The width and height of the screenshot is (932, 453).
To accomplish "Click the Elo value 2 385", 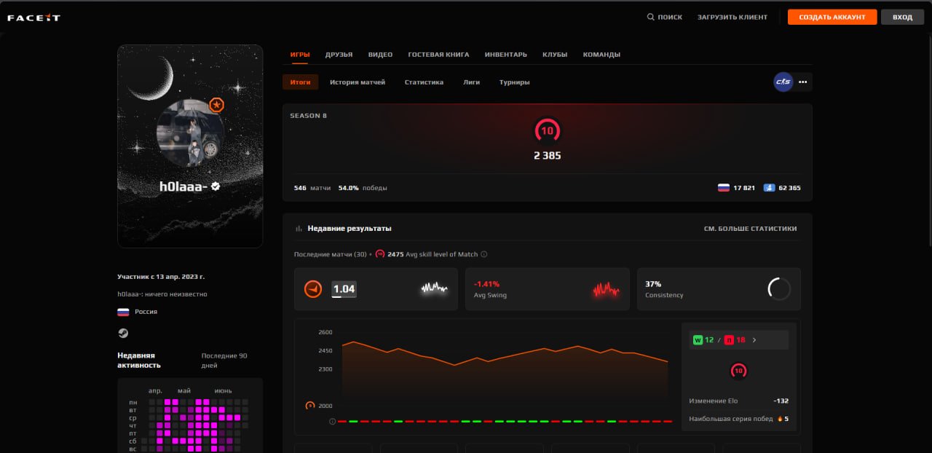I will point(547,156).
